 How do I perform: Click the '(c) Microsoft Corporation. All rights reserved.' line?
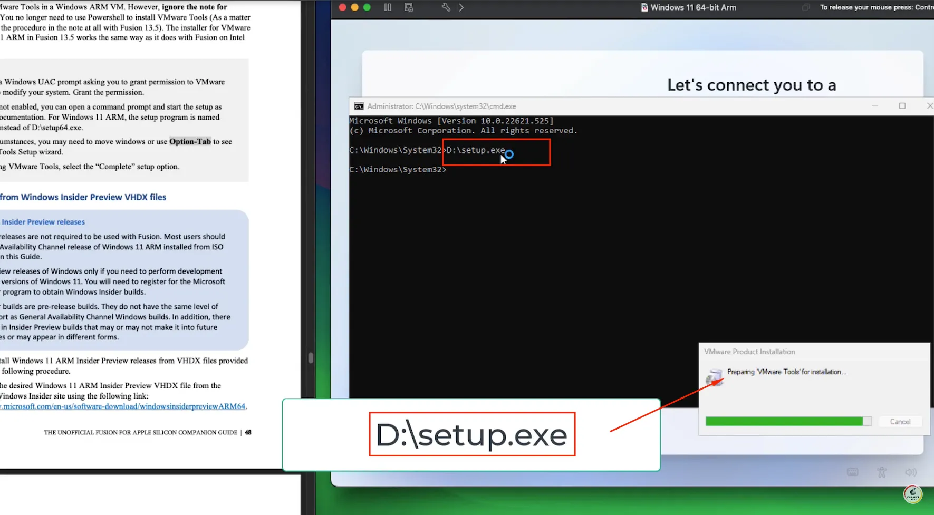pyautogui.click(x=463, y=130)
